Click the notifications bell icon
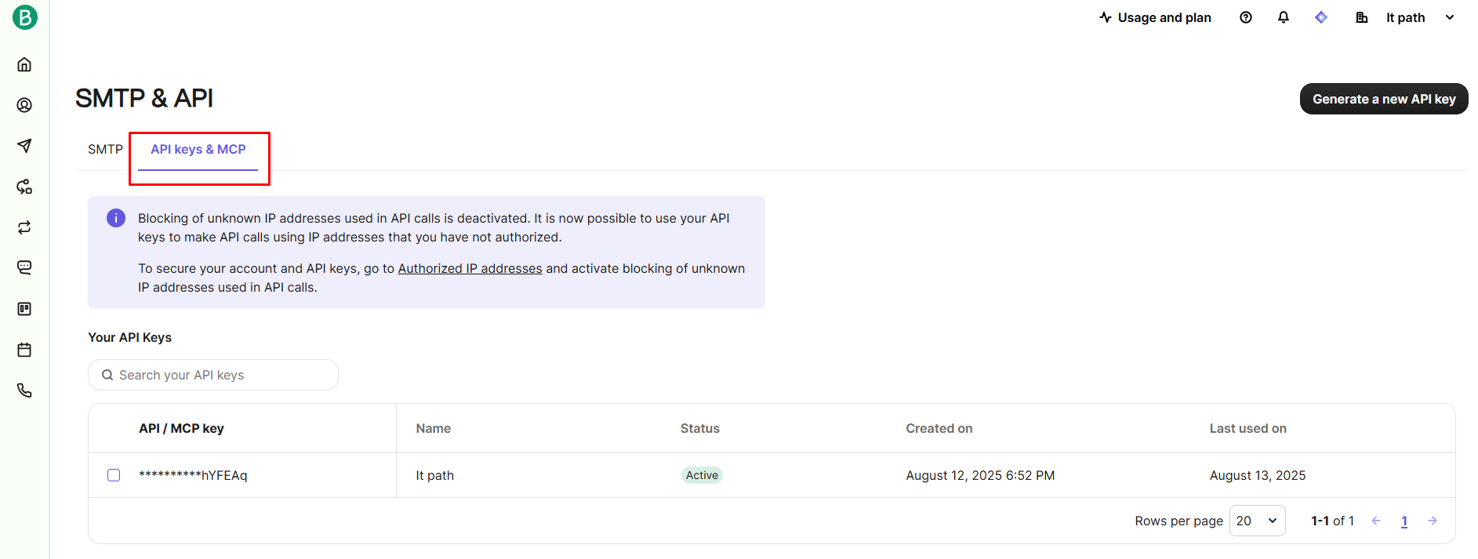 pyautogui.click(x=1284, y=17)
